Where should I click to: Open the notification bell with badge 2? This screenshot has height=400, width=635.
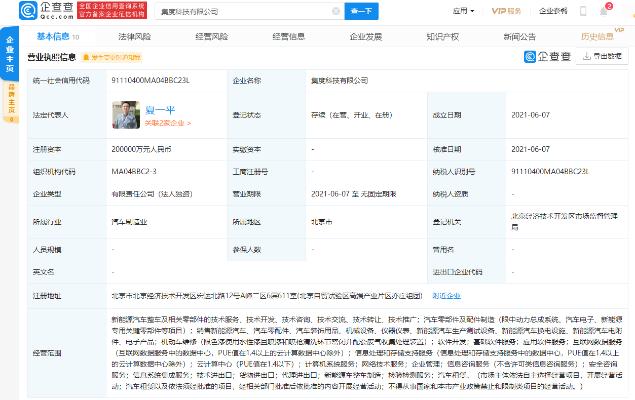[x=603, y=11]
